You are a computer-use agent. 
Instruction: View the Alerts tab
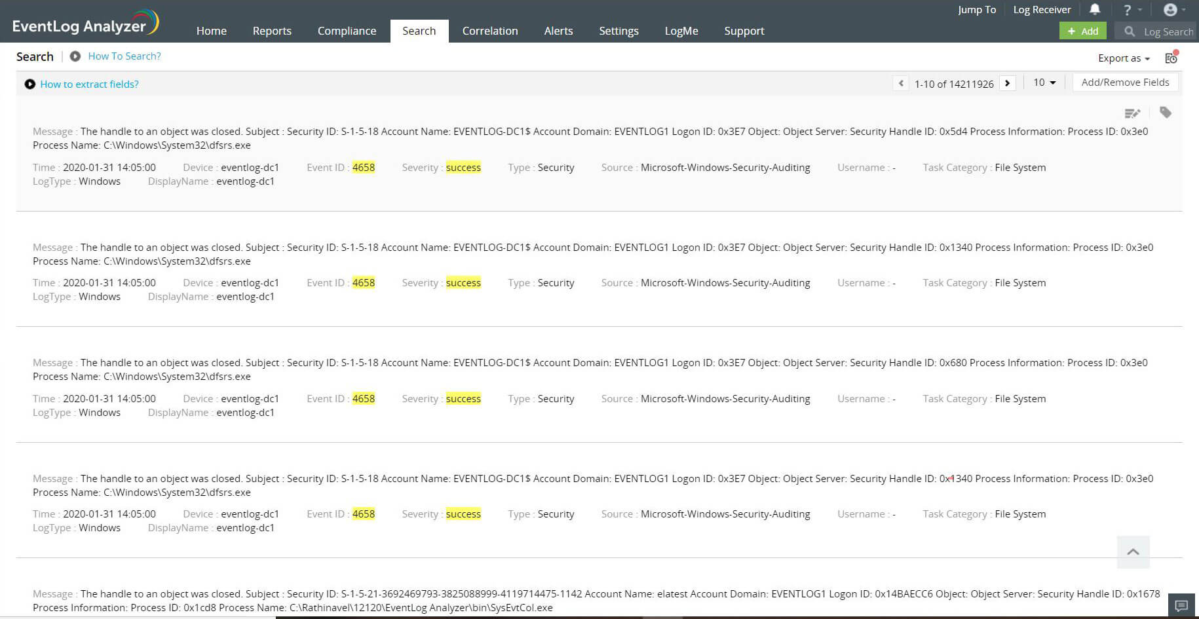click(558, 31)
